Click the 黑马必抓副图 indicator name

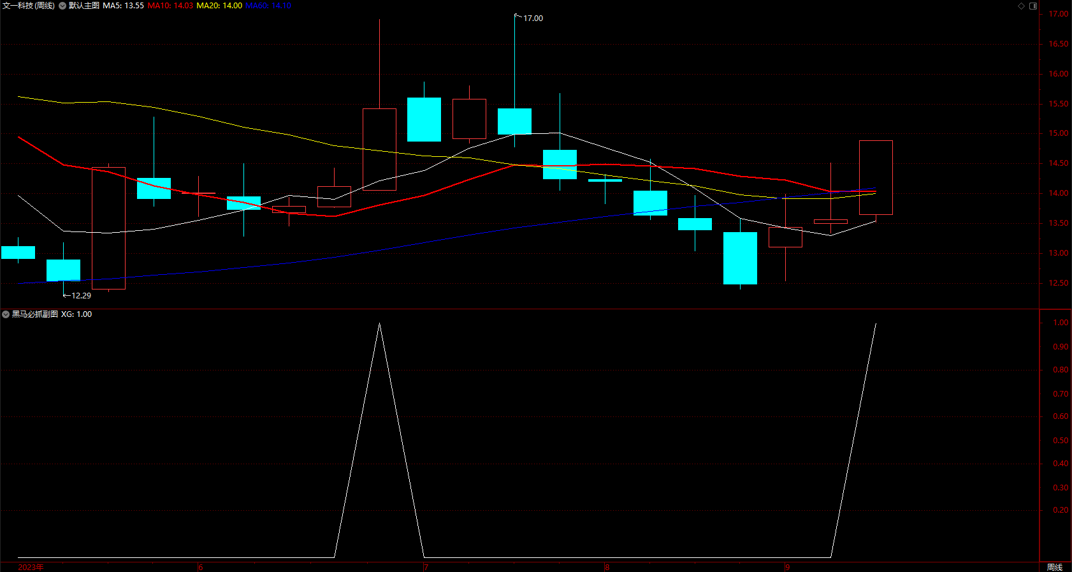point(35,314)
